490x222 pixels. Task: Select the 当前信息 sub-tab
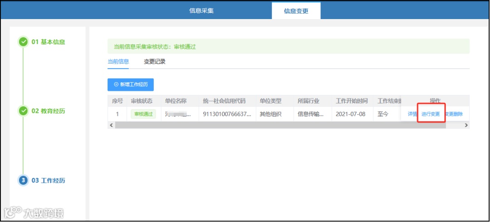point(118,62)
